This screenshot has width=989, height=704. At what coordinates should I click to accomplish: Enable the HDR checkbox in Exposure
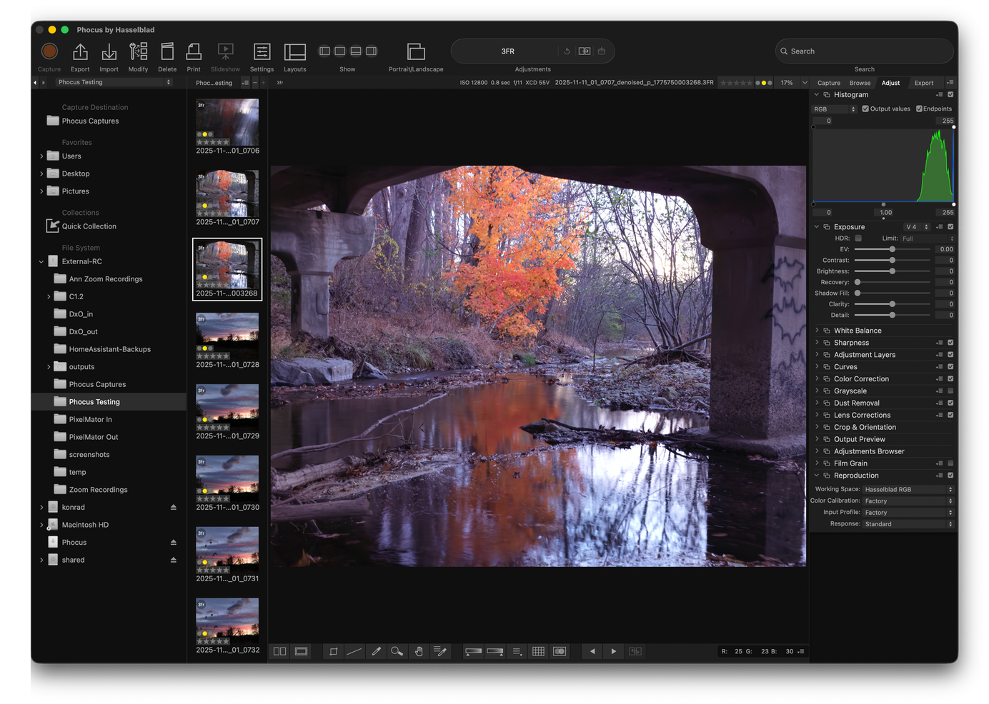click(x=858, y=238)
